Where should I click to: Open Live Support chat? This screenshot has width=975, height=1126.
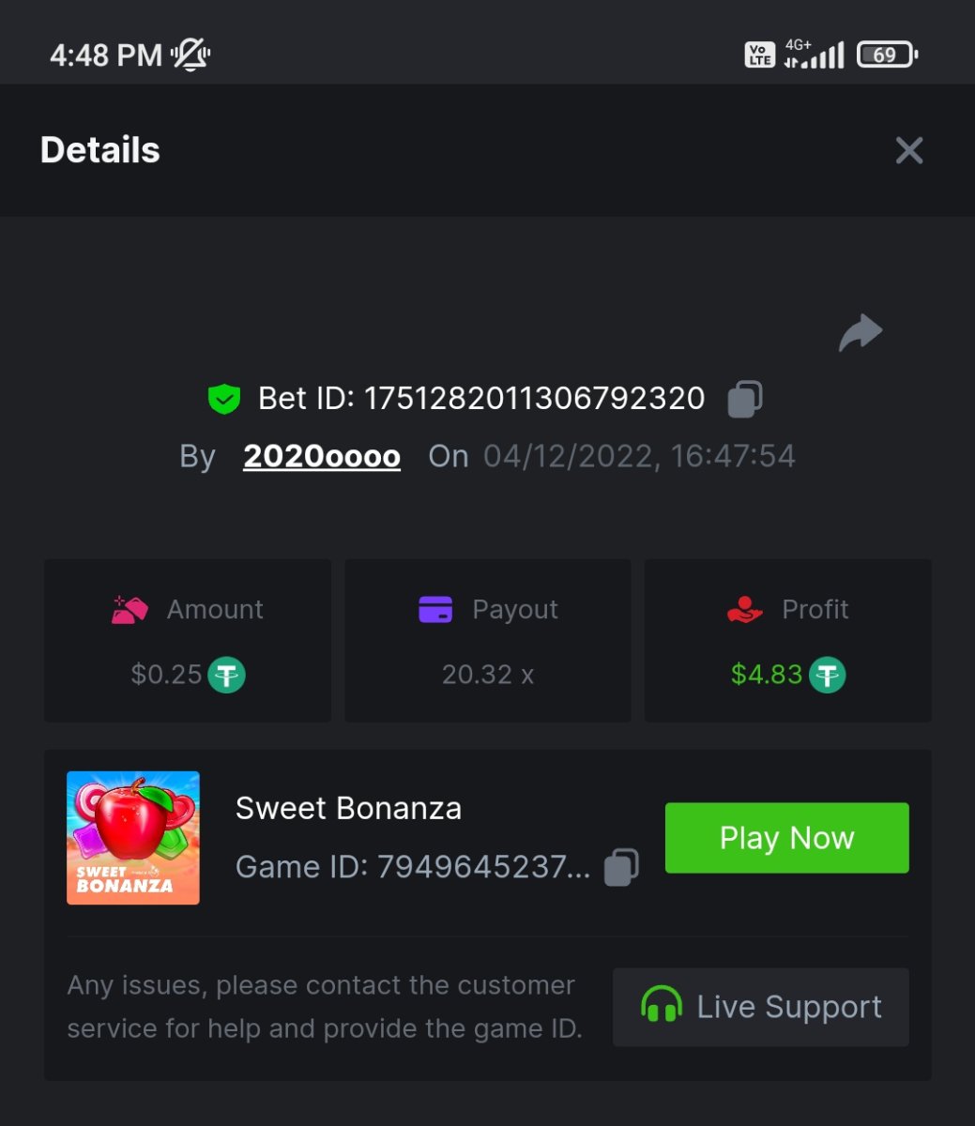(x=760, y=1007)
